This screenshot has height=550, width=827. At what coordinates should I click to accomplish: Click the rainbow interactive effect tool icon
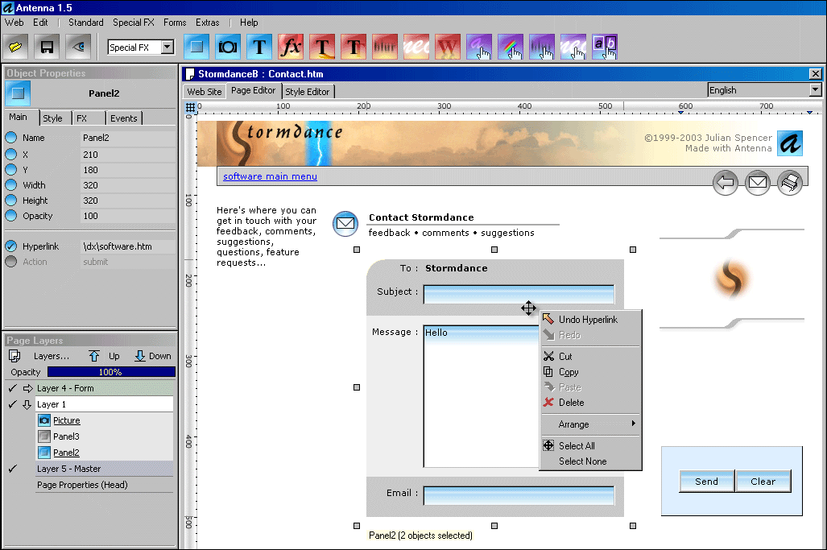point(510,47)
